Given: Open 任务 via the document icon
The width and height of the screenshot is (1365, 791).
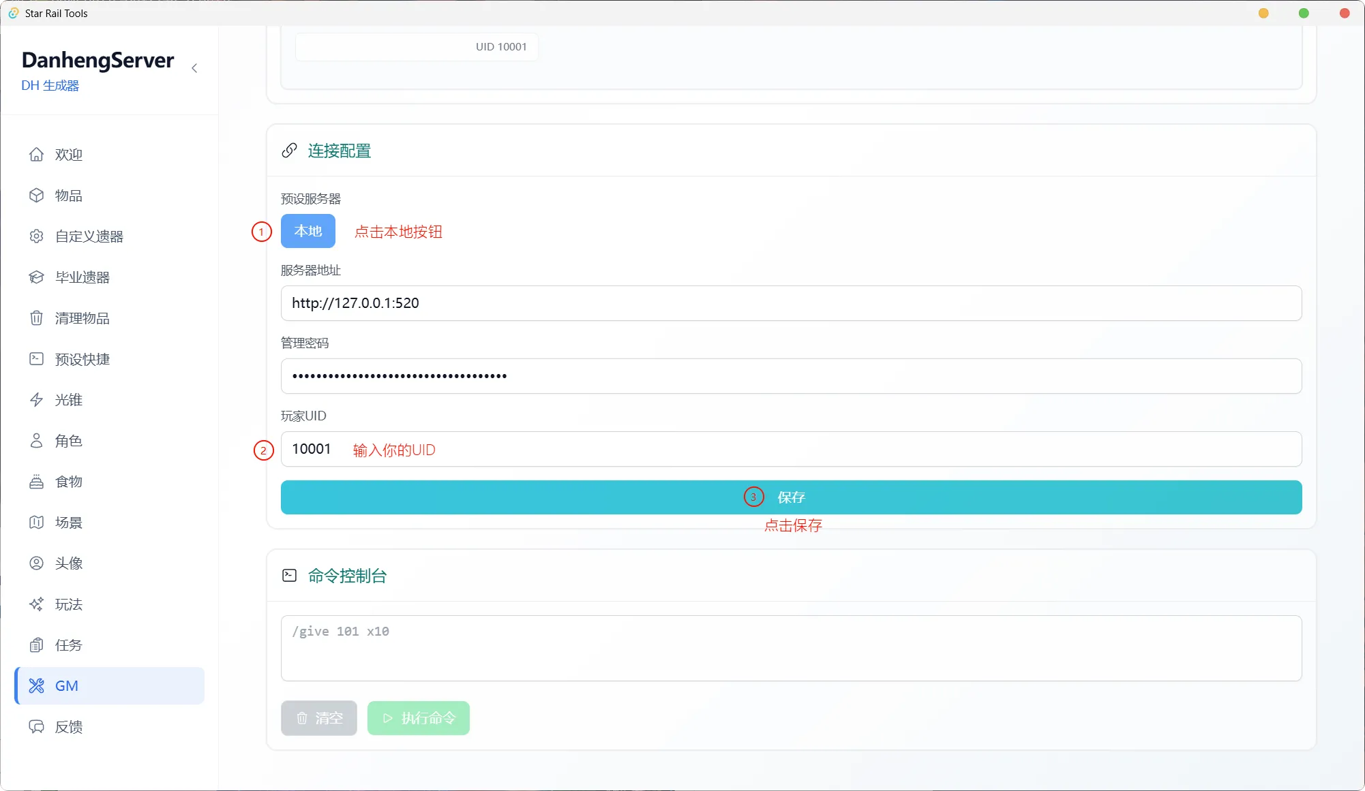Looking at the screenshot, I should pyautogui.click(x=37, y=645).
